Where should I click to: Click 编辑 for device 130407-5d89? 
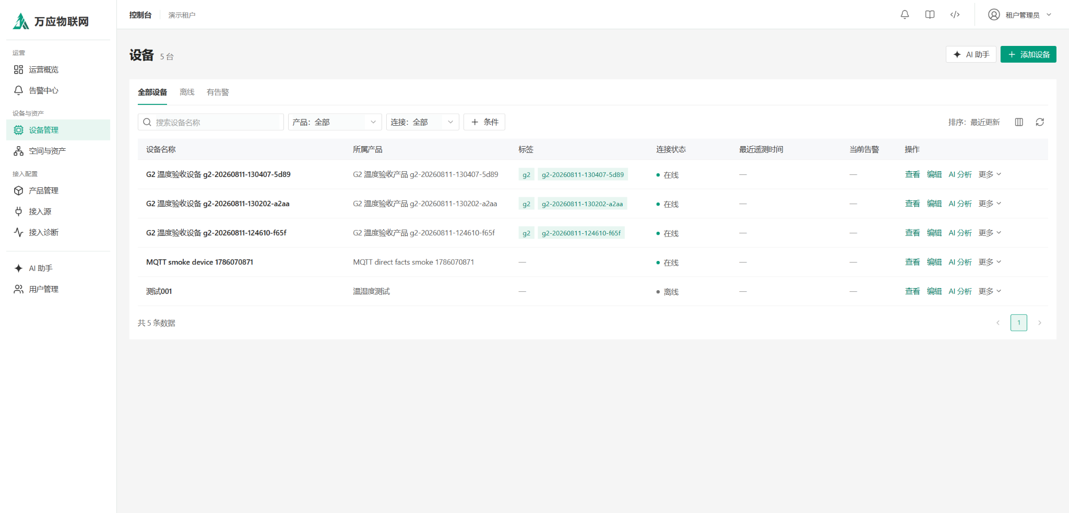[x=934, y=174]
